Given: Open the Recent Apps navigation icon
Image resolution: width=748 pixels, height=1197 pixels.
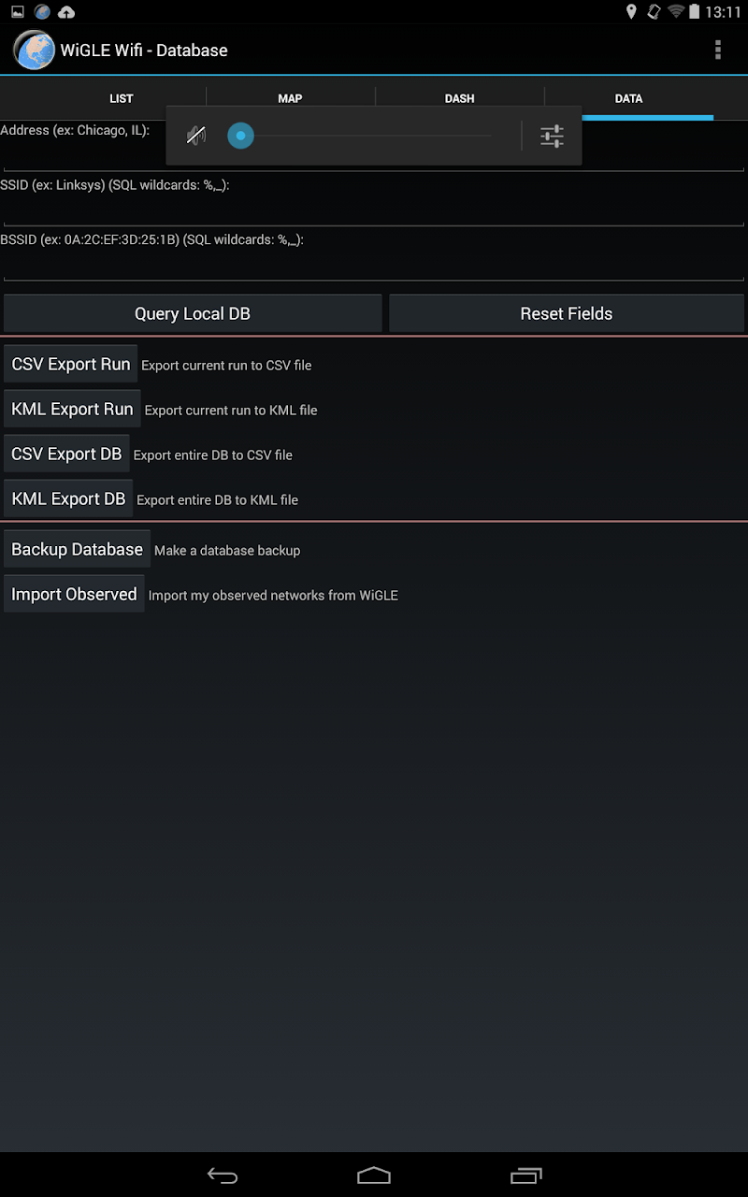Looking at the screenshot, I should (x=526, y=1175).
